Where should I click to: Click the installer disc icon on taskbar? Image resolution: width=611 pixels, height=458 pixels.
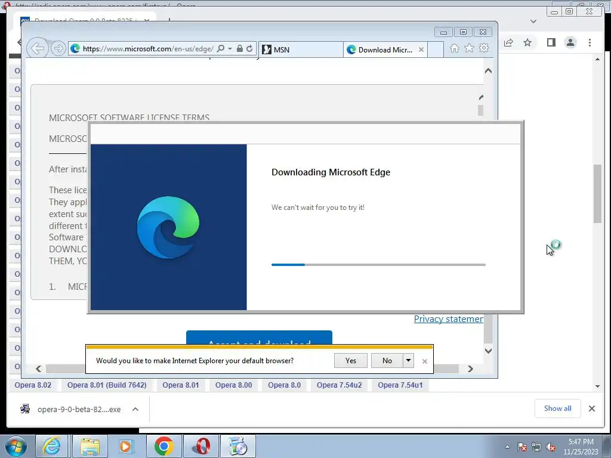tap(237, 446)
